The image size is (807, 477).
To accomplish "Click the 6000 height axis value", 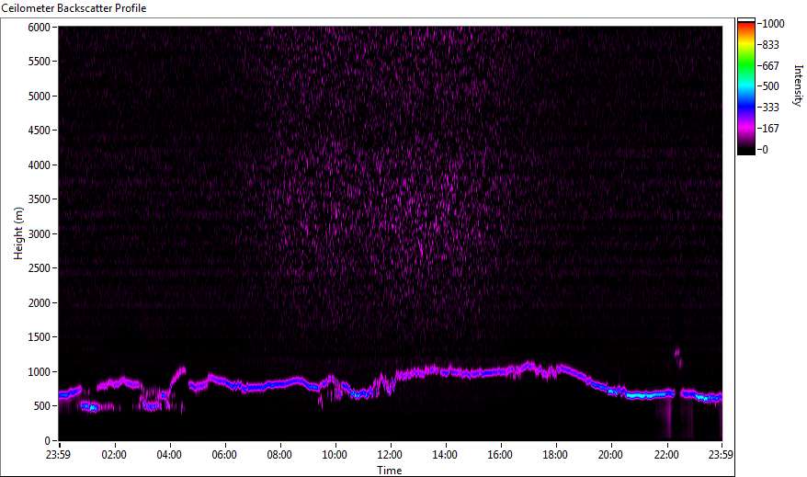I will click(x=40, y=28).
